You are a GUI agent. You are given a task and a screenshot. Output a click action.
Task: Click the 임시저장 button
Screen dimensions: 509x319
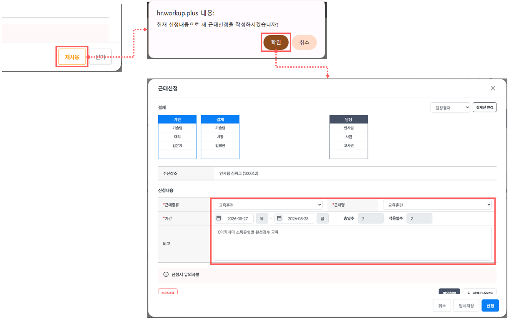click(x=466, y=306)
